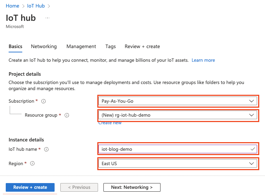
Task: Click the Home breadcrumb link
Action: click(13, 6)
